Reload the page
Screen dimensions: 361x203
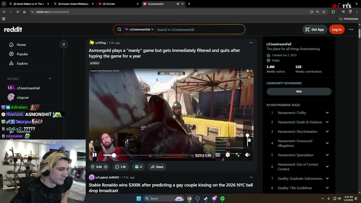tap(17, 12)
